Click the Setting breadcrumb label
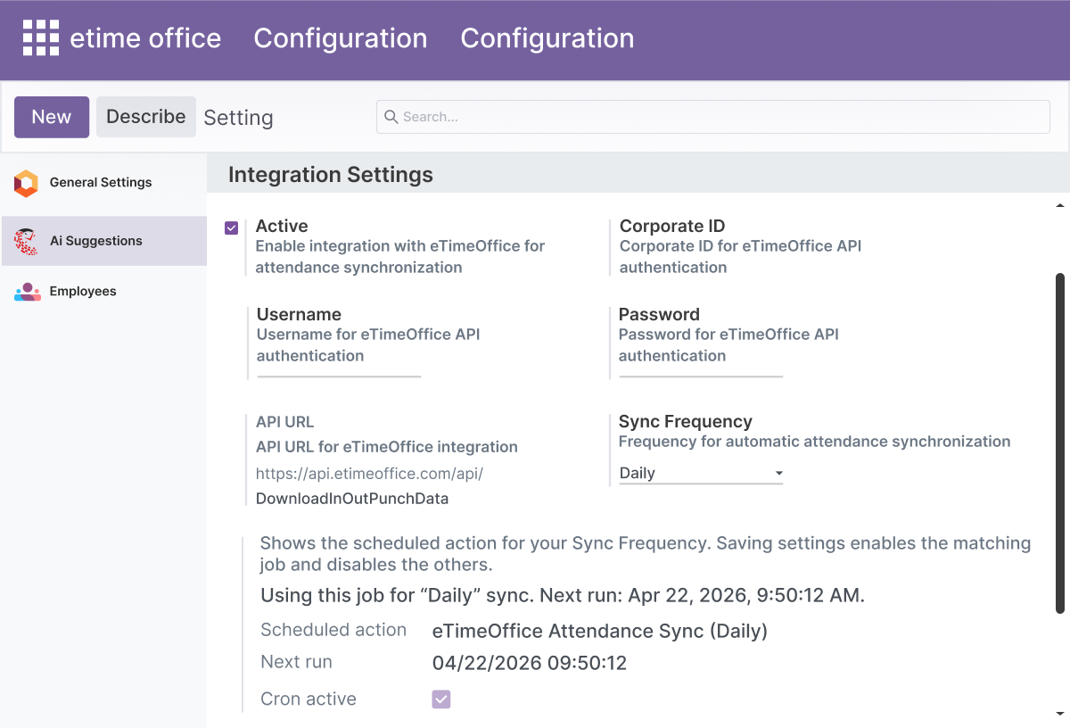This screenshot has height=728, width=1070. coord(238,118)
